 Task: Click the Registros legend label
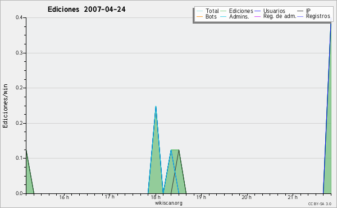[318, 16]
